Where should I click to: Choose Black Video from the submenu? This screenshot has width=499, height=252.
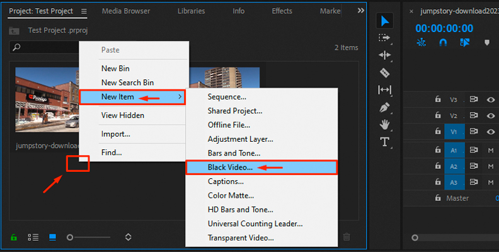tap(230, 168)
